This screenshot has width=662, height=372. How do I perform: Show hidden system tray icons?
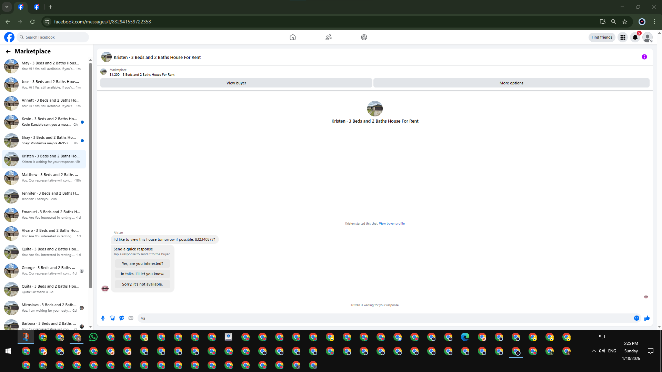593,351
